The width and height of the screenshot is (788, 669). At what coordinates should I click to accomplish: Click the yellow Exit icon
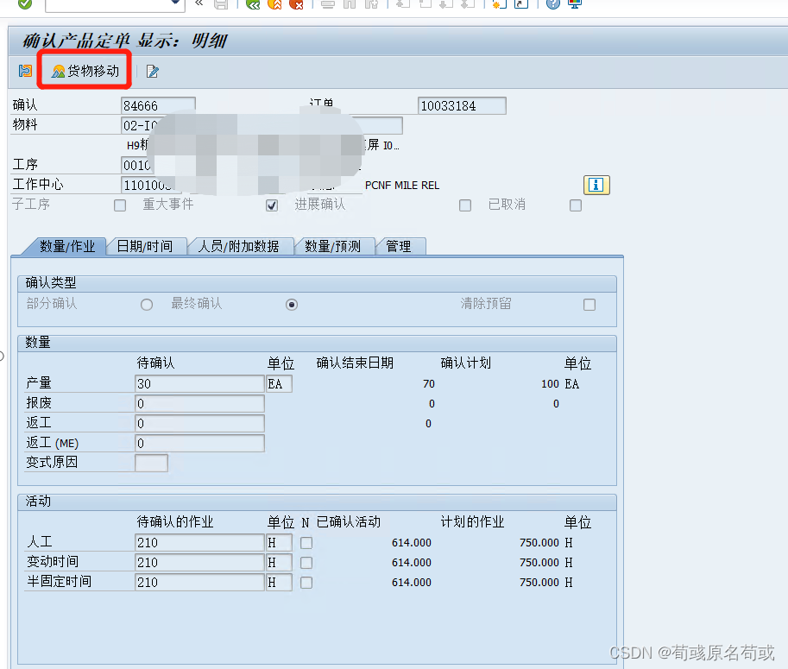[275, 4]
